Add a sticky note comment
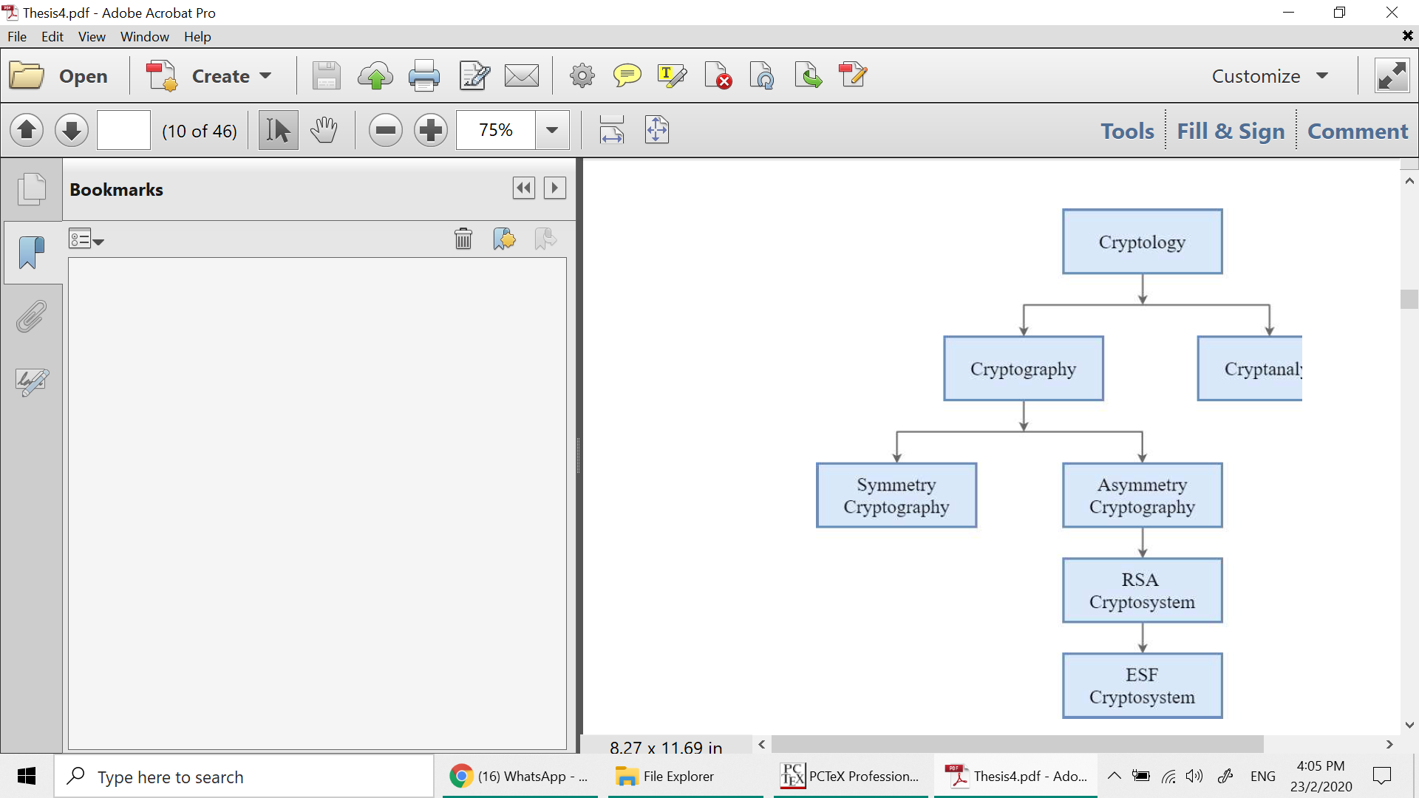The height and width of the screenshot is (798, 1419). pos(627,75)
